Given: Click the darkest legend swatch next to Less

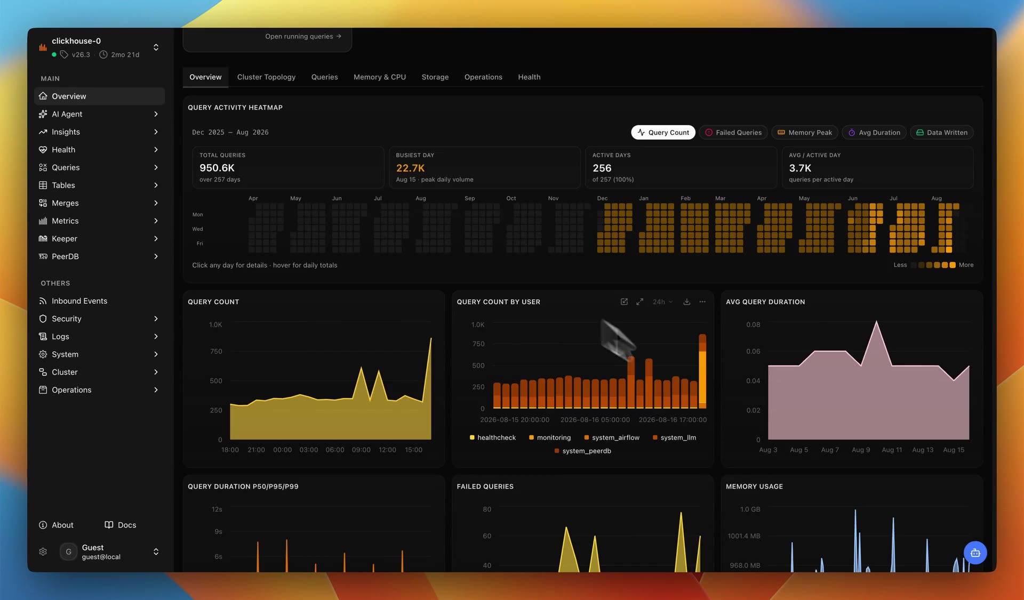Looking at the screenshot, I should (914, 265).
